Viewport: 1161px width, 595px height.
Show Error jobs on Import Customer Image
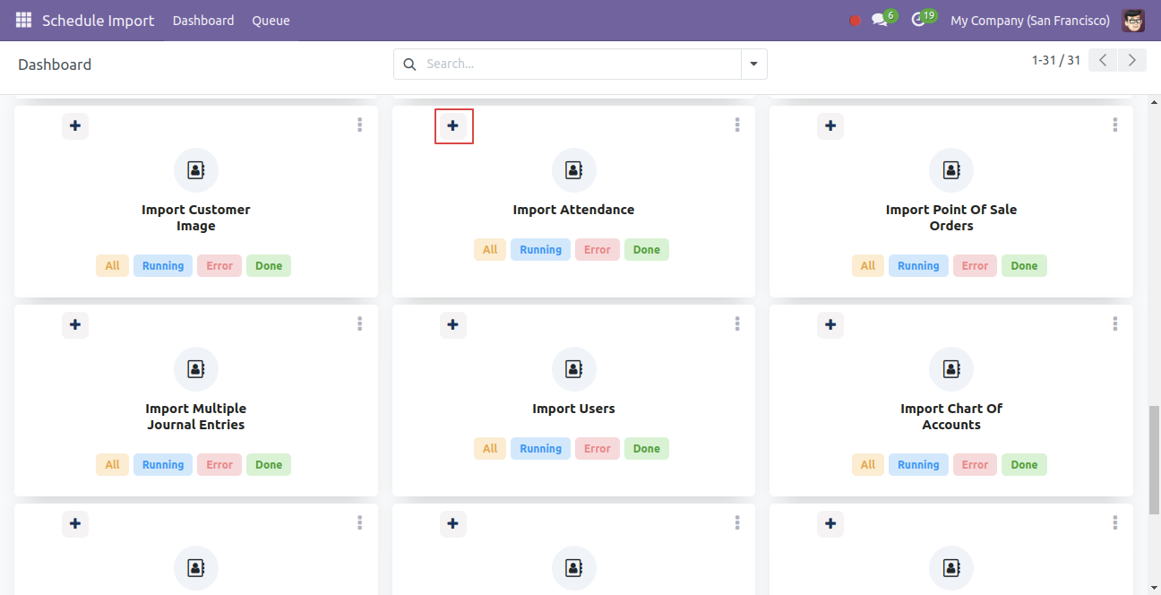point(219,266)
